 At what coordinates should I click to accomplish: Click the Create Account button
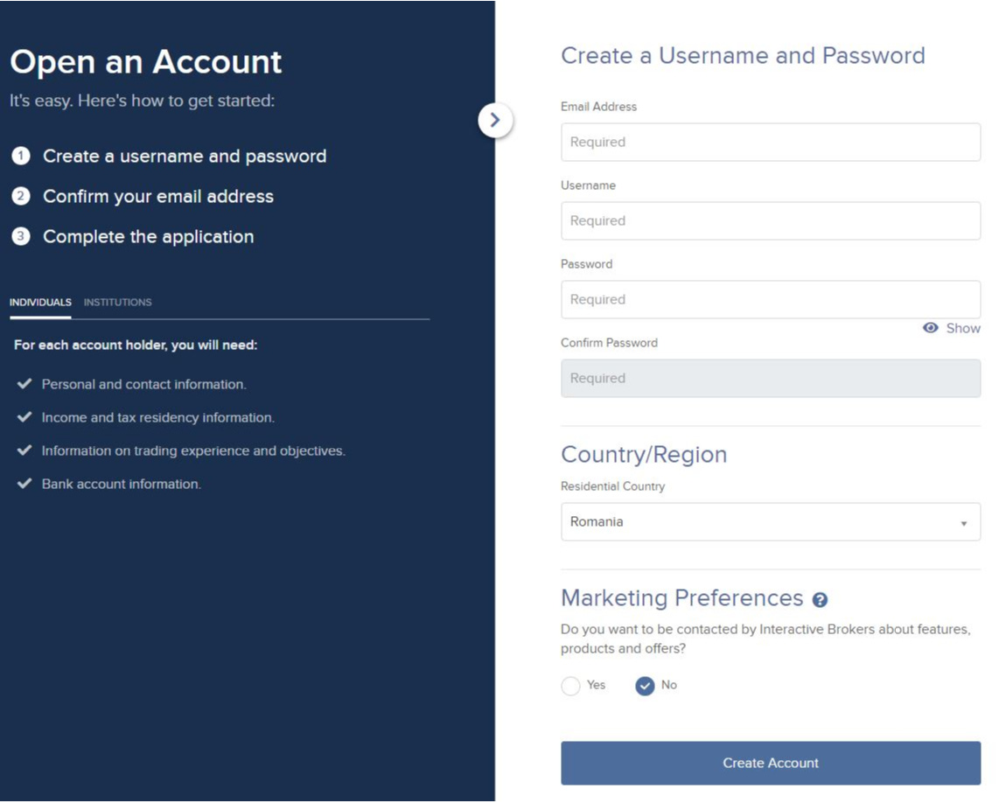(771, 763)
